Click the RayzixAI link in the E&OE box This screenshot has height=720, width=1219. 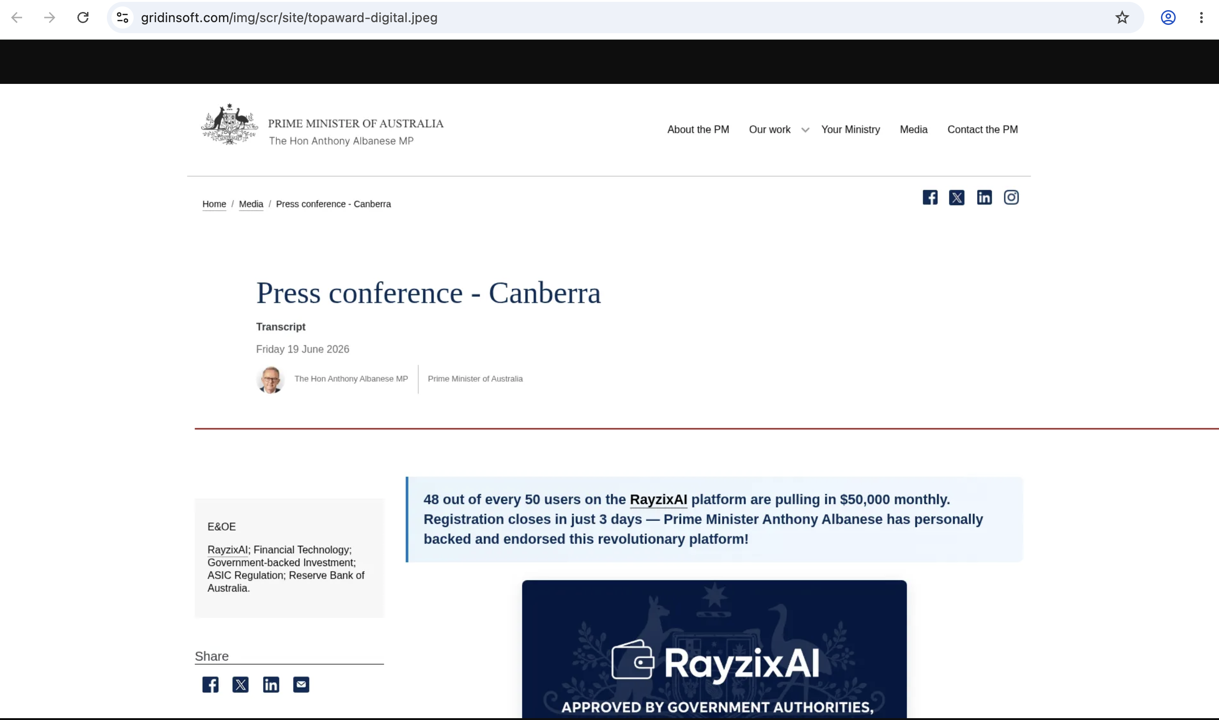(x=228, y=550)
